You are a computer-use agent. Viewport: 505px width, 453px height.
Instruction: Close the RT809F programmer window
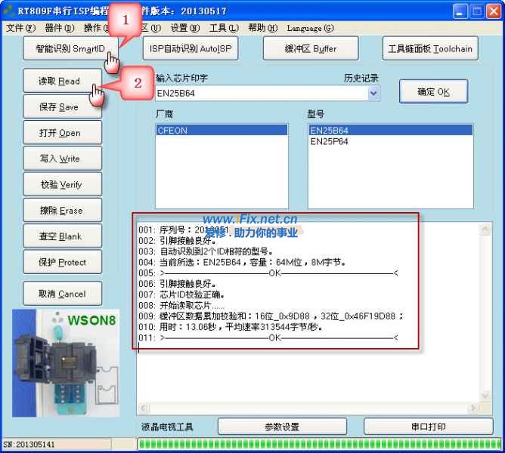494,11
